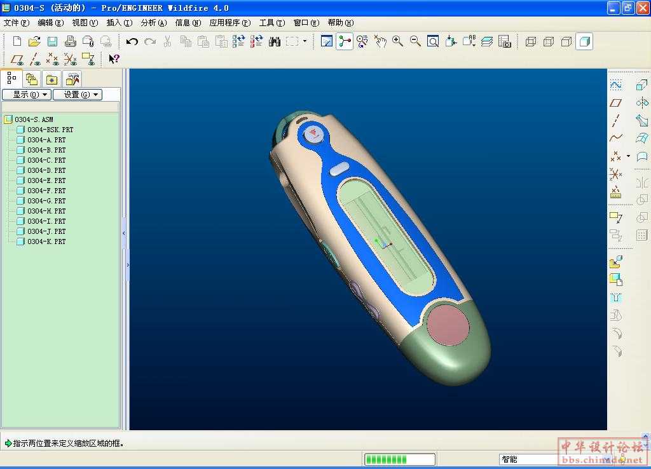Image resolution: width=651 pixels, height=469 pixels.
Task: Click the right-arrow handle on the panel divider
Action: 127,265
